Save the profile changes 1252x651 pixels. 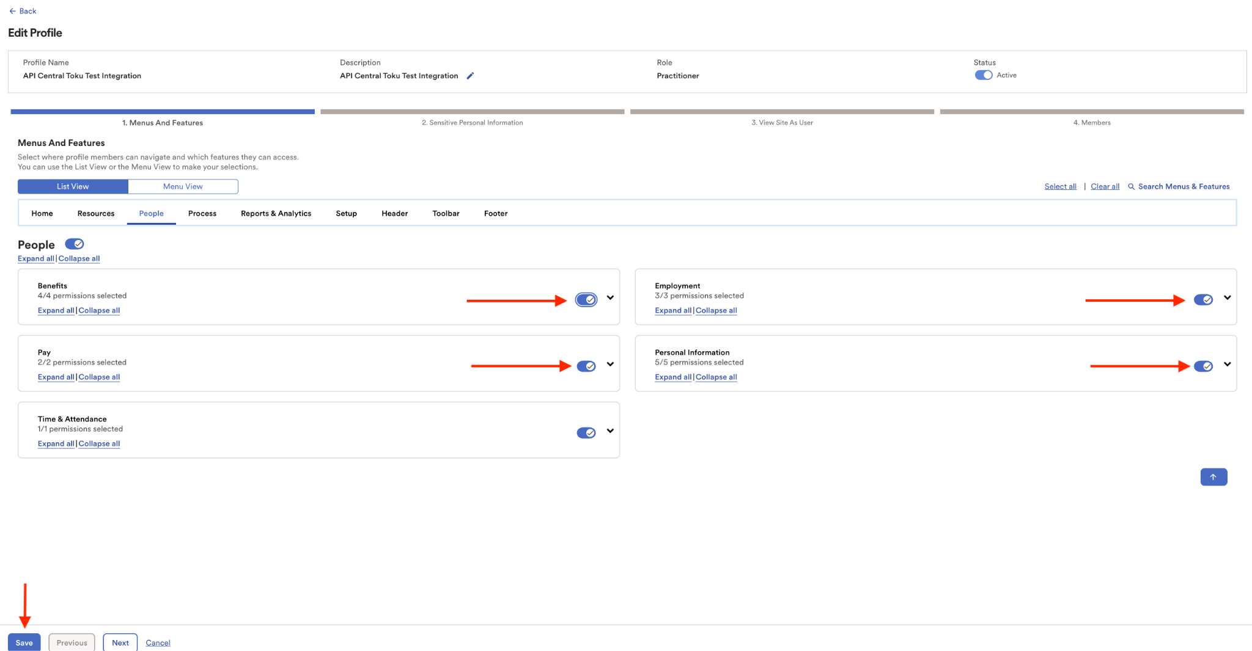pos(24,642)
